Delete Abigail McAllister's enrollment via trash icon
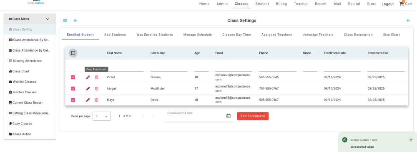 tap(97, 88)
